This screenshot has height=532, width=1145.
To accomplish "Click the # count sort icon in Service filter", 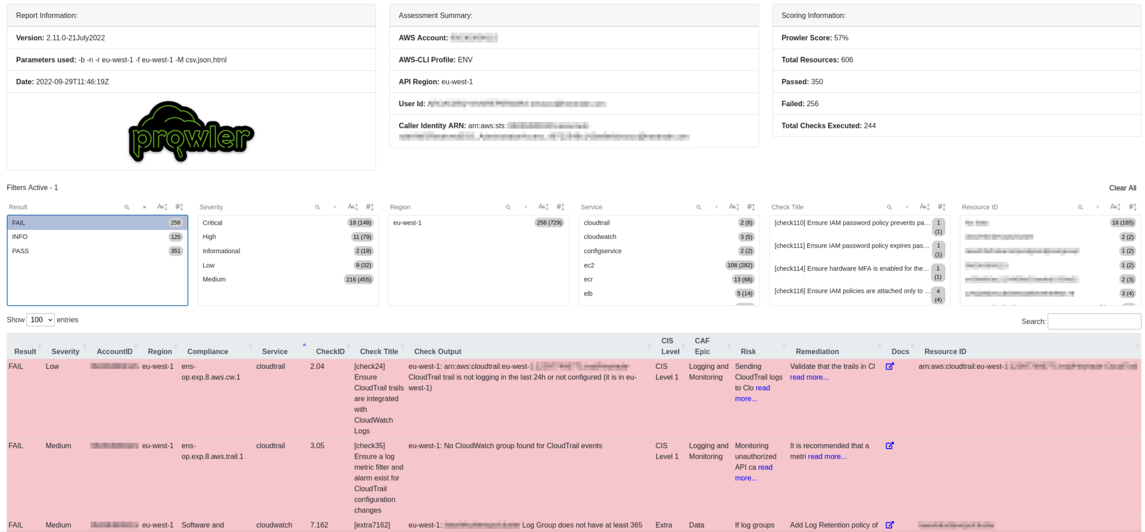I will coord(751,207).
